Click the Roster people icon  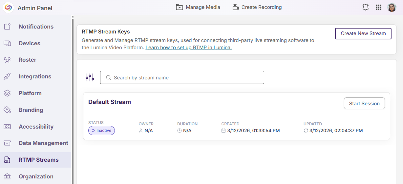[7, 60]
